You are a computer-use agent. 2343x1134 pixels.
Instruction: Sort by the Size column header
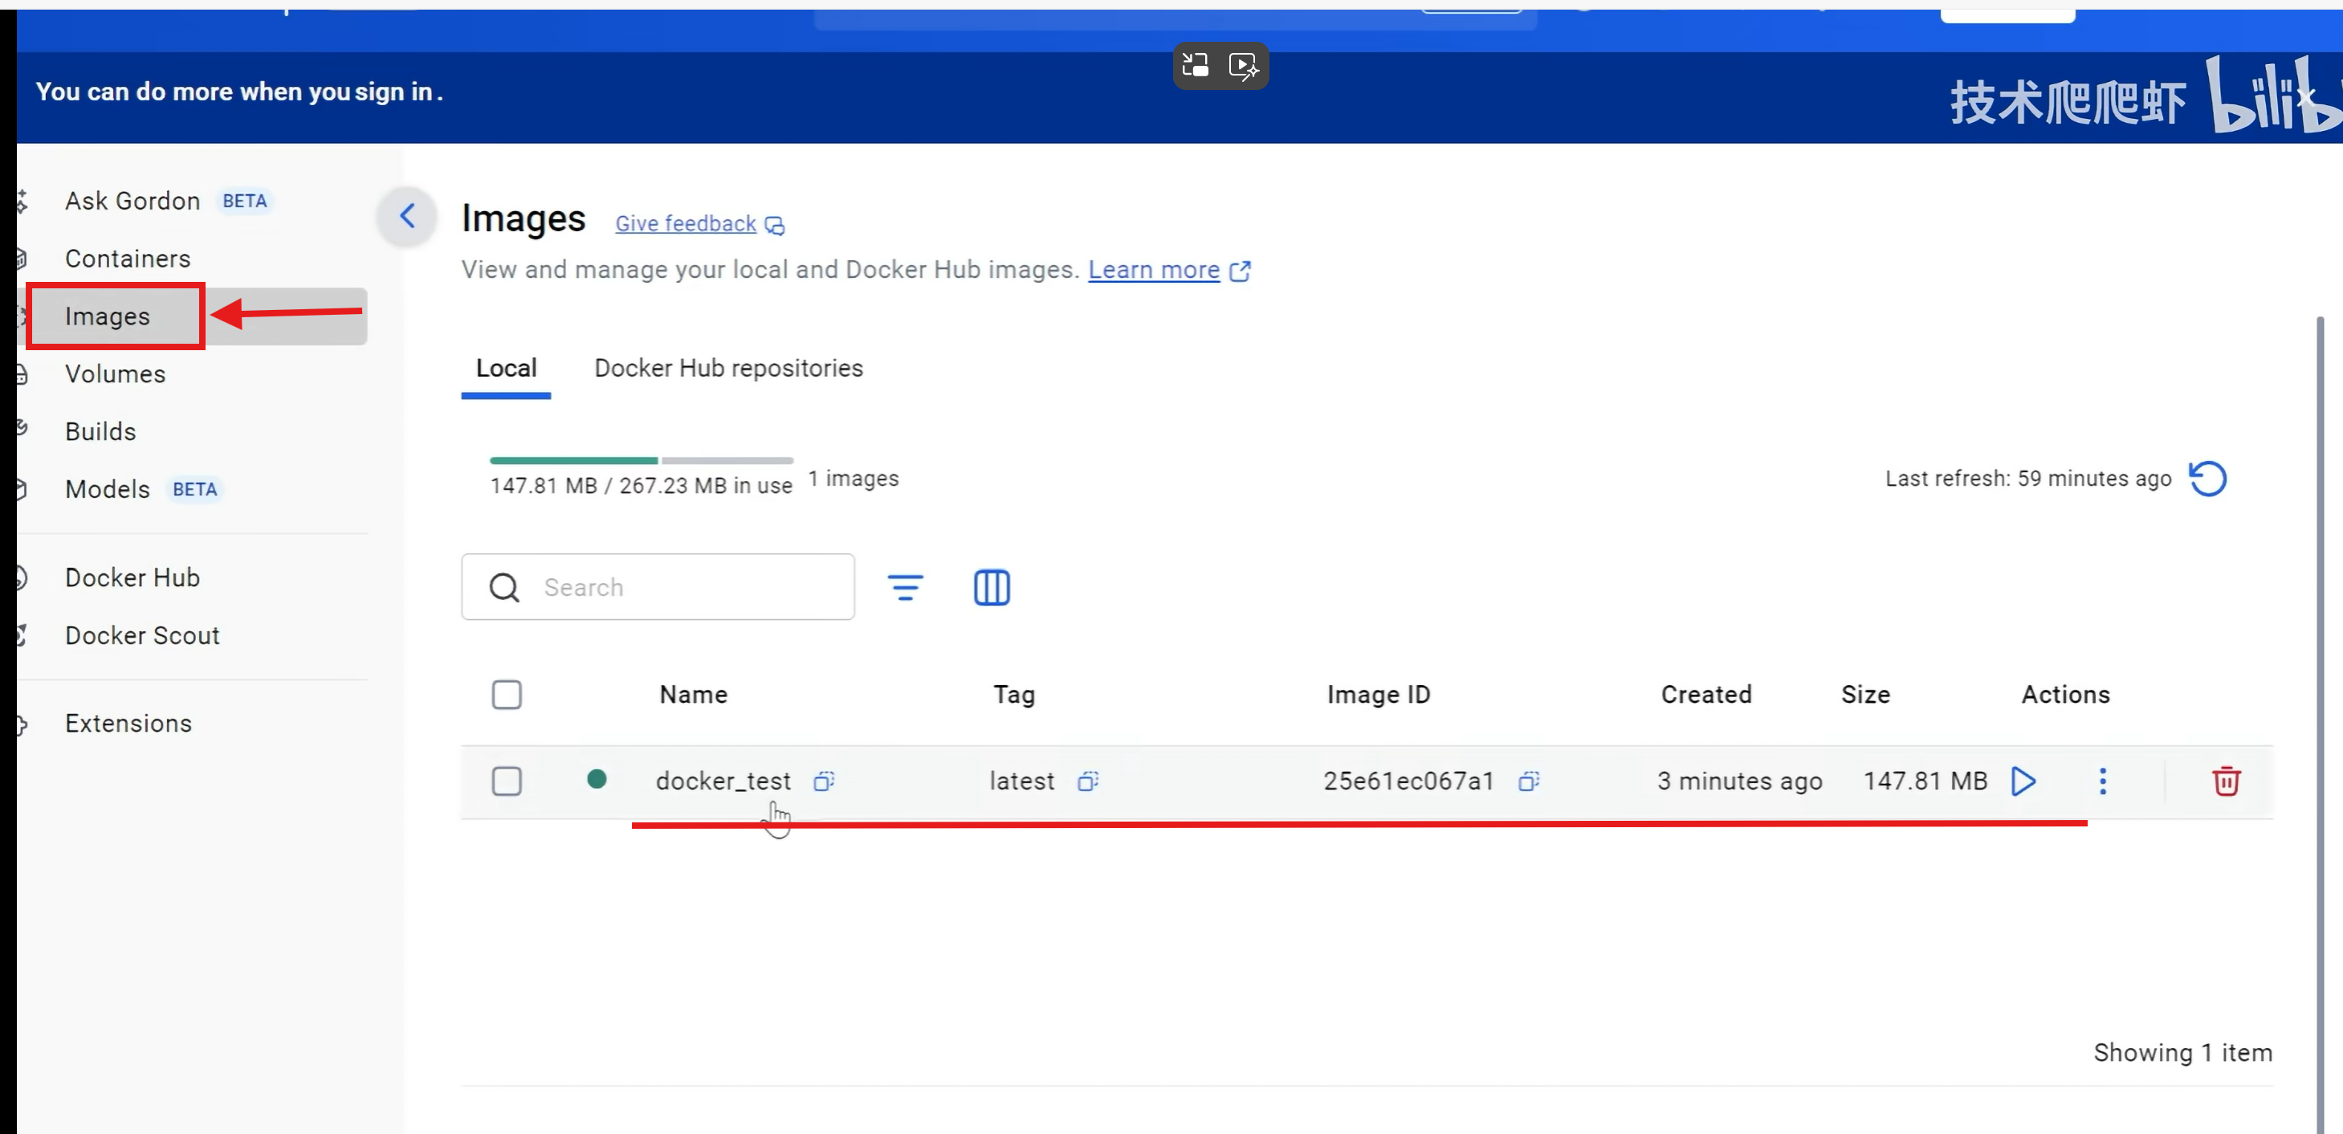(1865, 695)
